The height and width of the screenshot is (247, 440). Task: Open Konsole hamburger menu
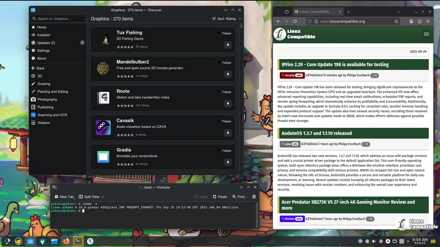point(254,197)
